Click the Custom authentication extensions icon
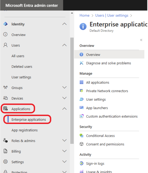The width and height of the screenshot is (148, 173). pos(82,116)
